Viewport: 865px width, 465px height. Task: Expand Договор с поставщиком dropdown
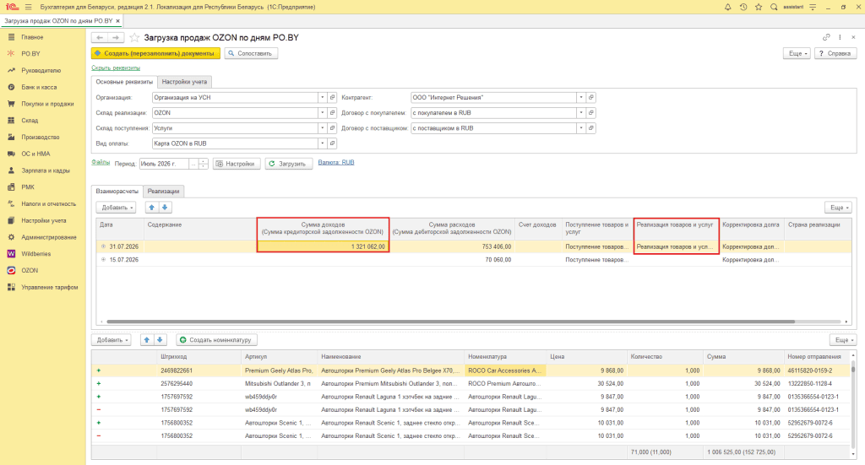(581, 127)
